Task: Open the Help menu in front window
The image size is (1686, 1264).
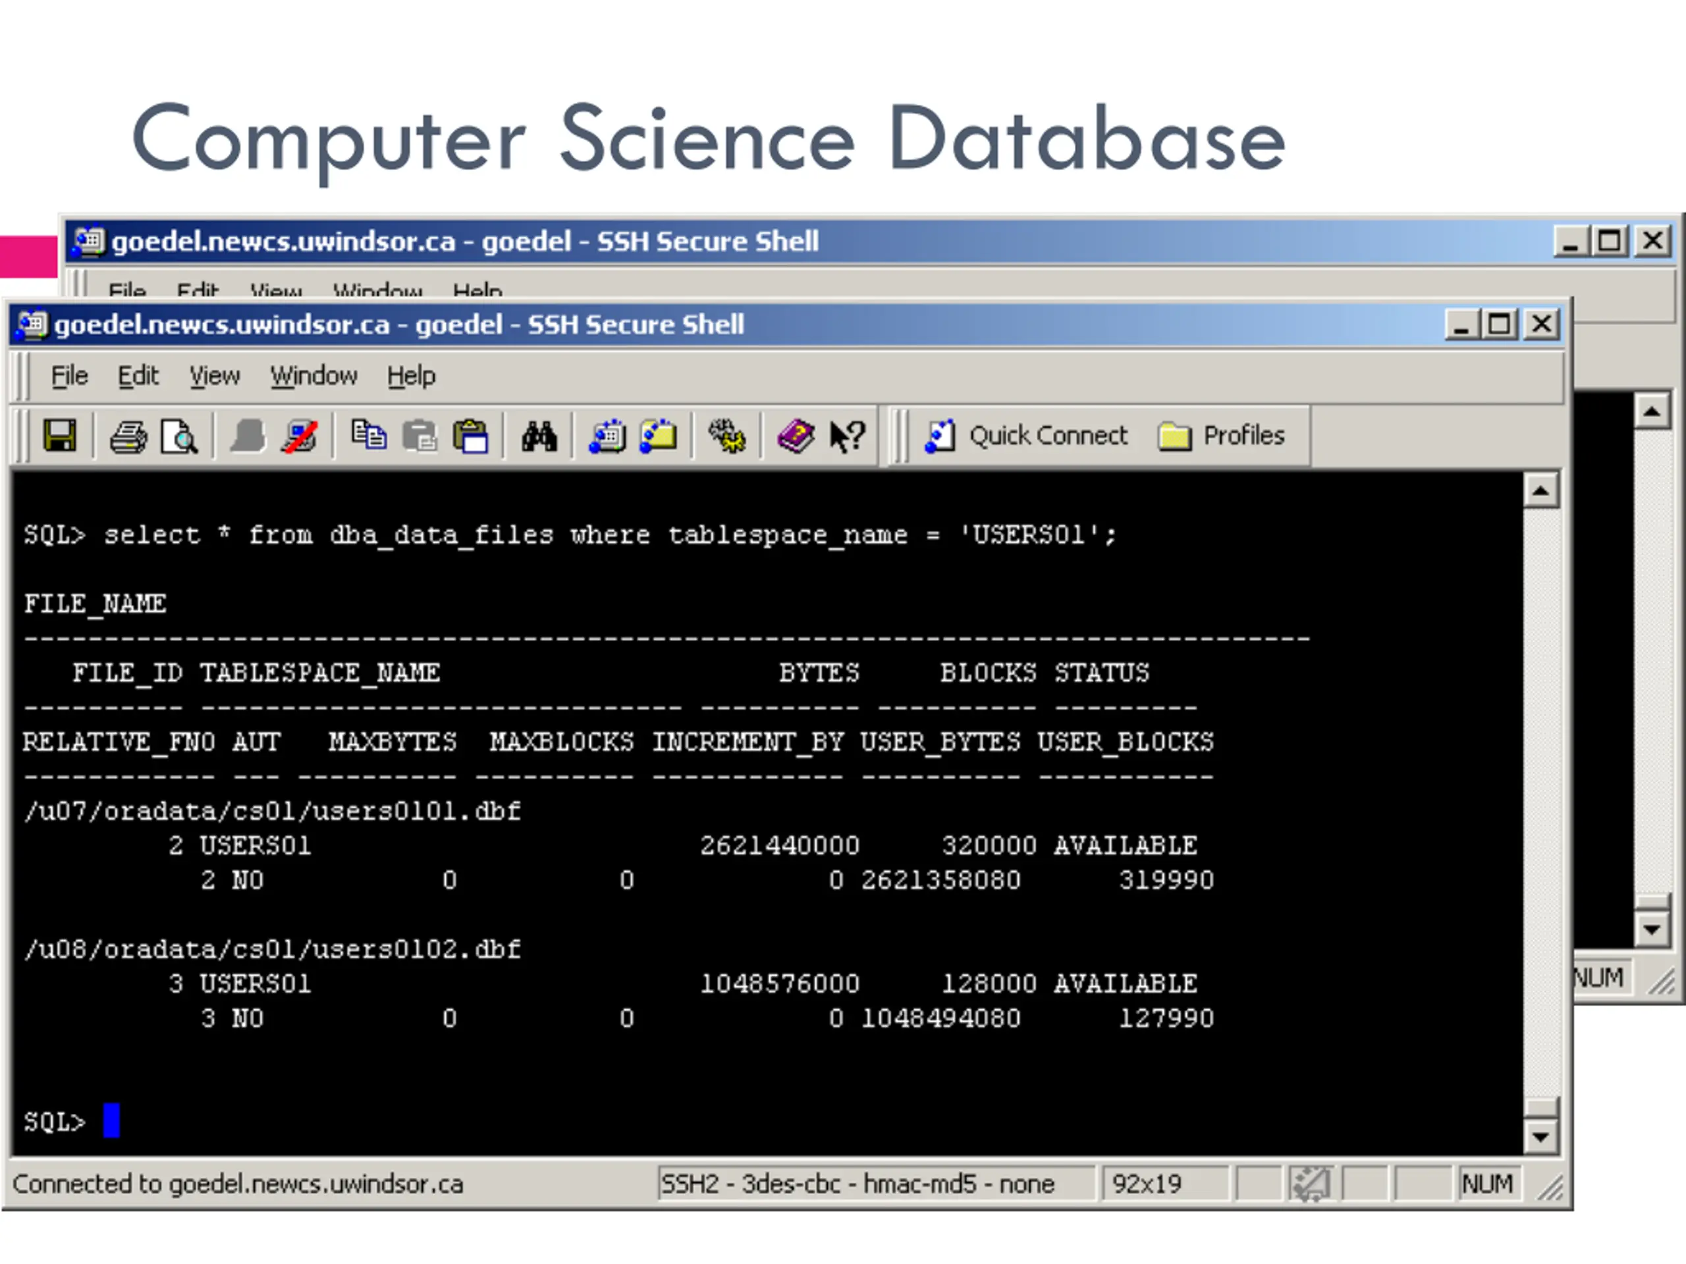Action: (411, 376)
